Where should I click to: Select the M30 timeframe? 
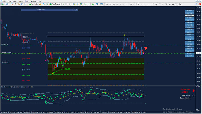pyautogui.click(x=117, y=4)
